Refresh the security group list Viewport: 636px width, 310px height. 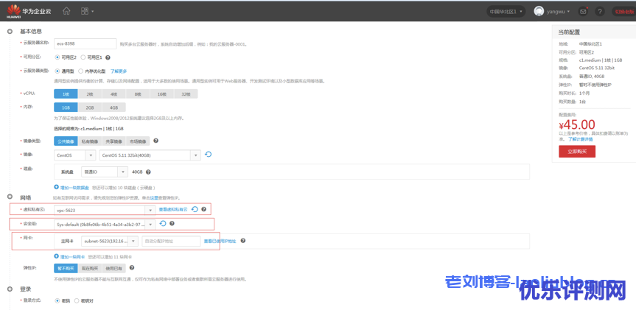162,224
